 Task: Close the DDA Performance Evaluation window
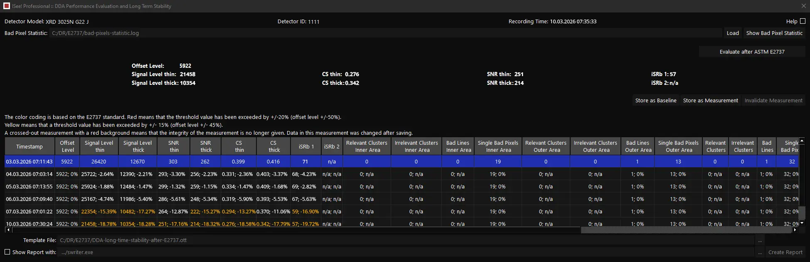(x=803, y=6)
